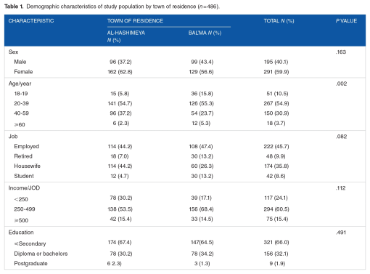Select the AL-HASHIMEYA N (%) subheader

tap(126, 36)
